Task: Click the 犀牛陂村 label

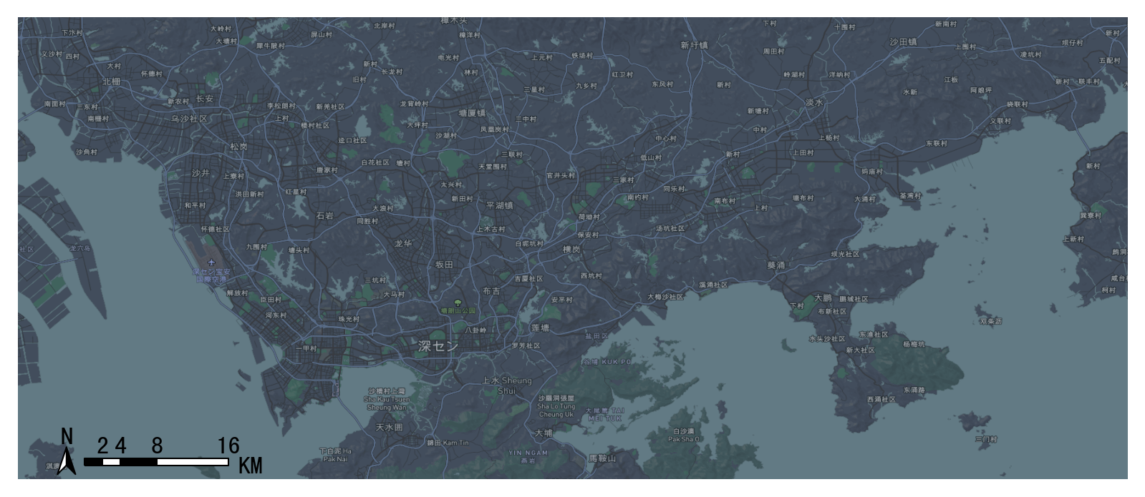Action: point(270,46)
